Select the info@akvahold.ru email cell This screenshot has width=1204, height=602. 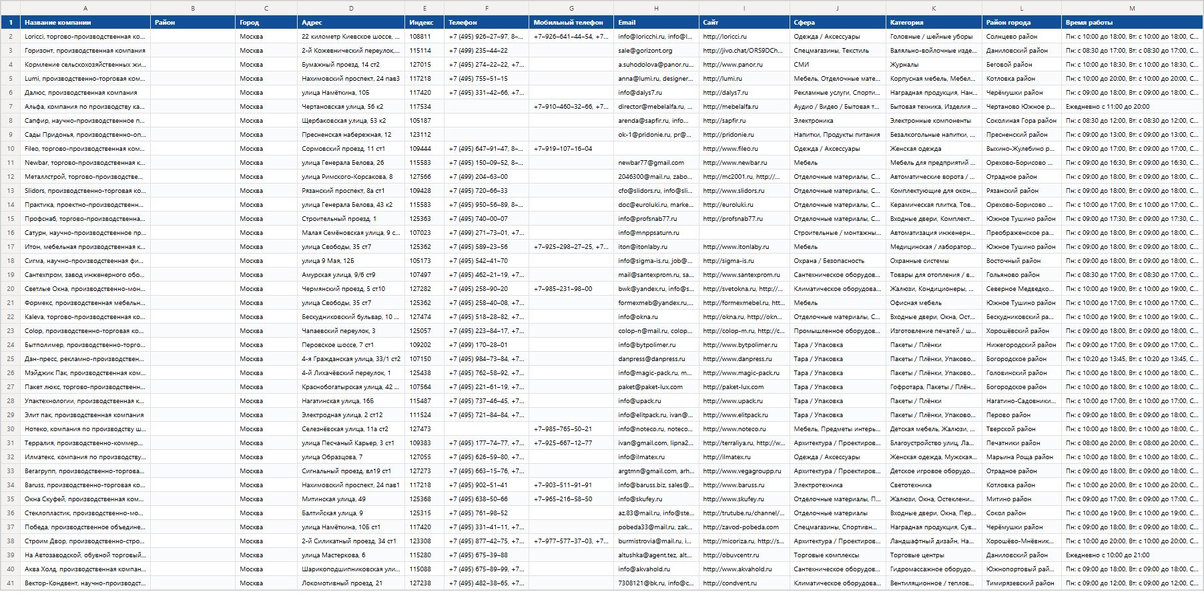pos(656,569)
